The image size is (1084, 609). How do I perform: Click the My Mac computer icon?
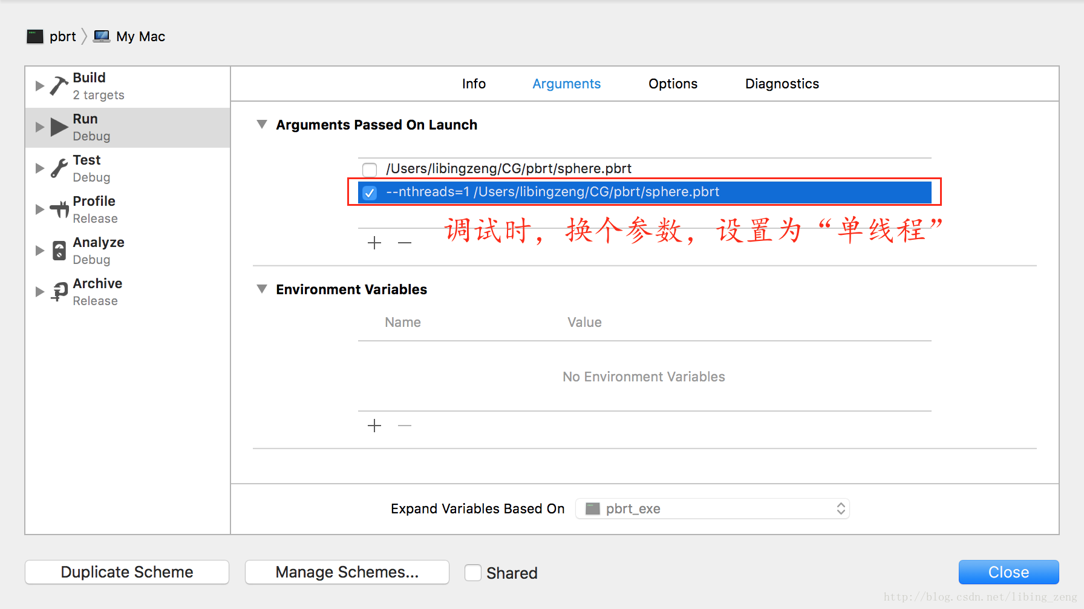pos(102,36)
